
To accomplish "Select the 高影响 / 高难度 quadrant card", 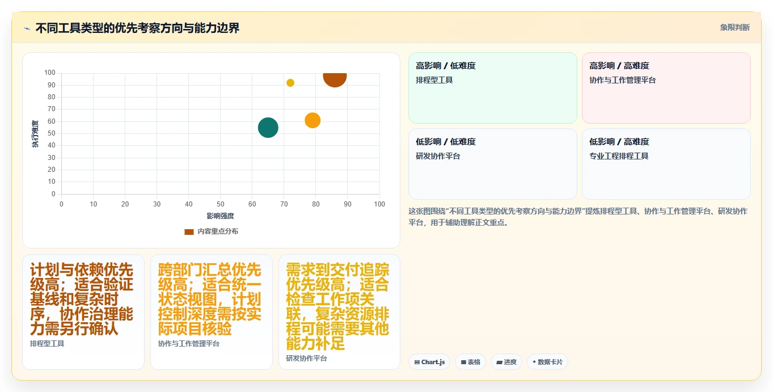I will [666, 87].
